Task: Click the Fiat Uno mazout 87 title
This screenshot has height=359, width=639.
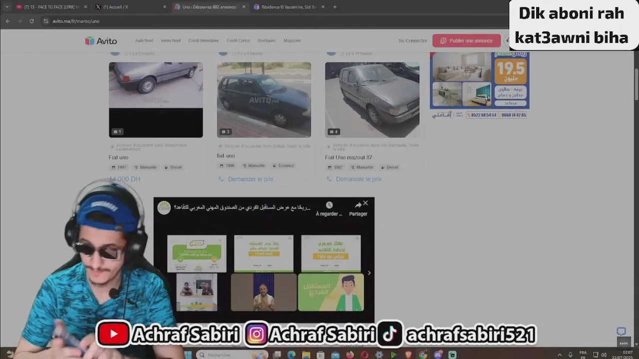Action: 348,158
